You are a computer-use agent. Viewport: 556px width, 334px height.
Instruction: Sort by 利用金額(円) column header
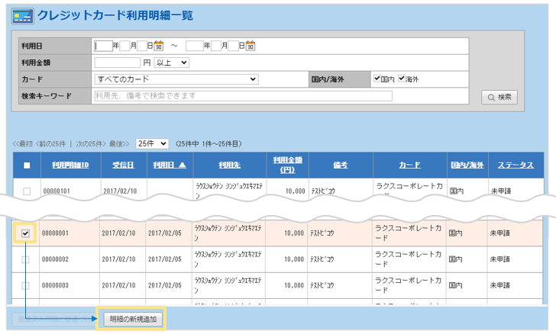coord(288,165)
